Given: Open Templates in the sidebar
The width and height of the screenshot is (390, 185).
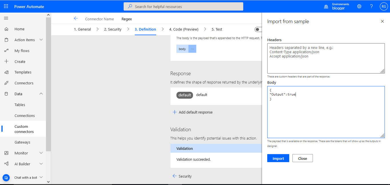Looking at the screenshot, I should (23, 72).
